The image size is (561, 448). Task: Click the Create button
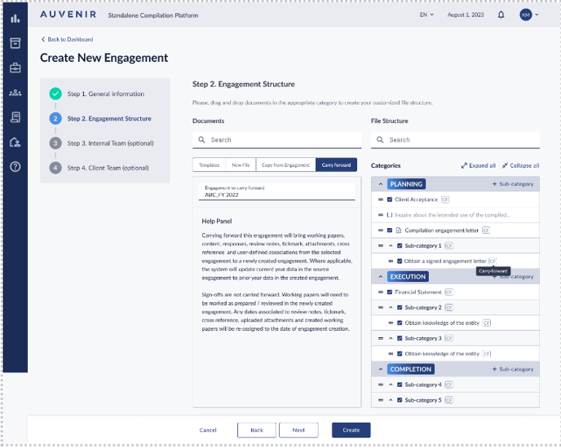[x=351, y=430]
